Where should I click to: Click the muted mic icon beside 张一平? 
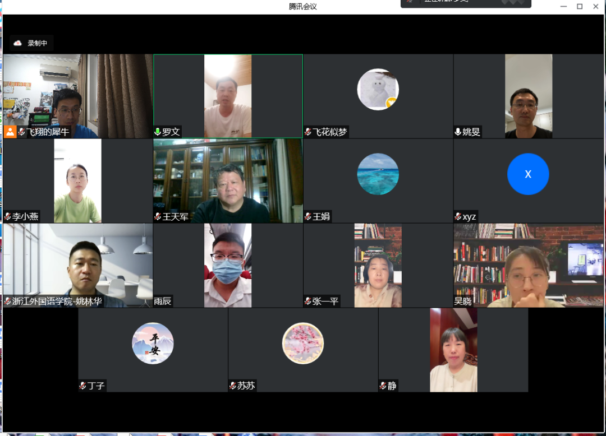point(308,302)
